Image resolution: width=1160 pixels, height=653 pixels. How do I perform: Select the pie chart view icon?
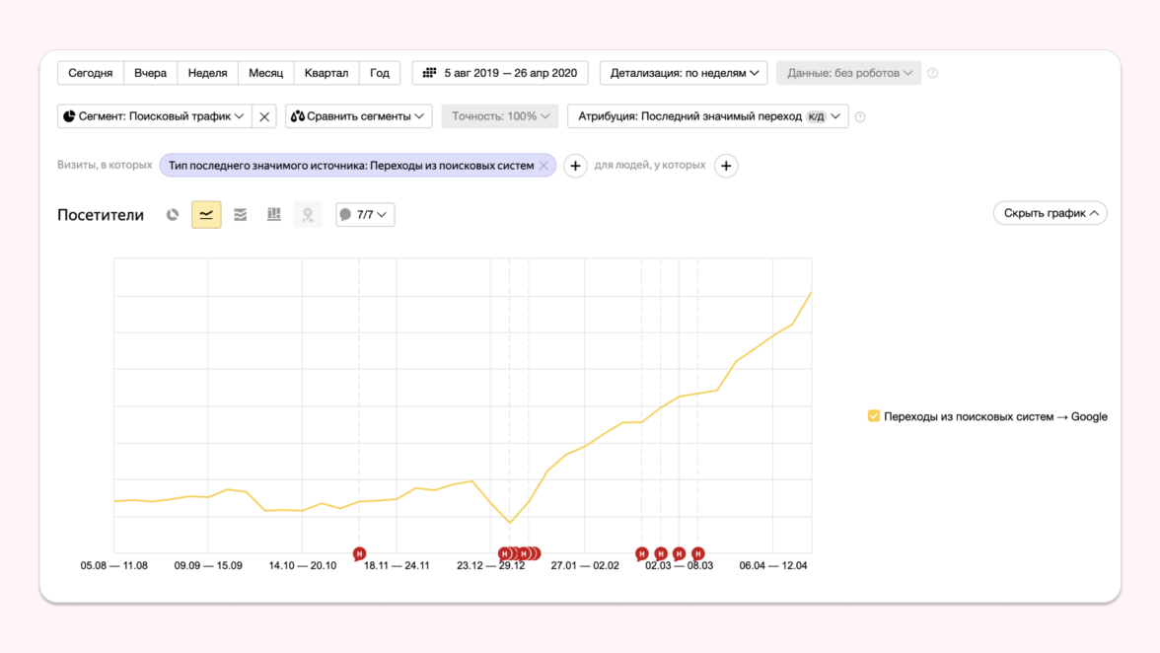pos(173,214)
